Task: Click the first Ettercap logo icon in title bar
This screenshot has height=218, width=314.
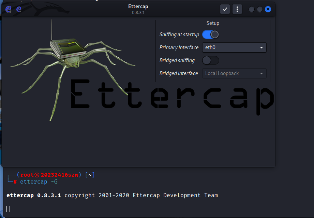Action: click(x=8, y=9)
